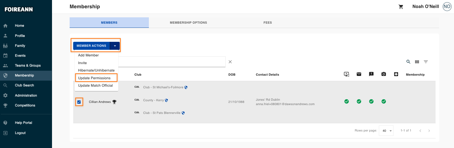454x148 pixels.
Task: Expand the Member Actions dropdown arrow
Action: tap(115, 46)
